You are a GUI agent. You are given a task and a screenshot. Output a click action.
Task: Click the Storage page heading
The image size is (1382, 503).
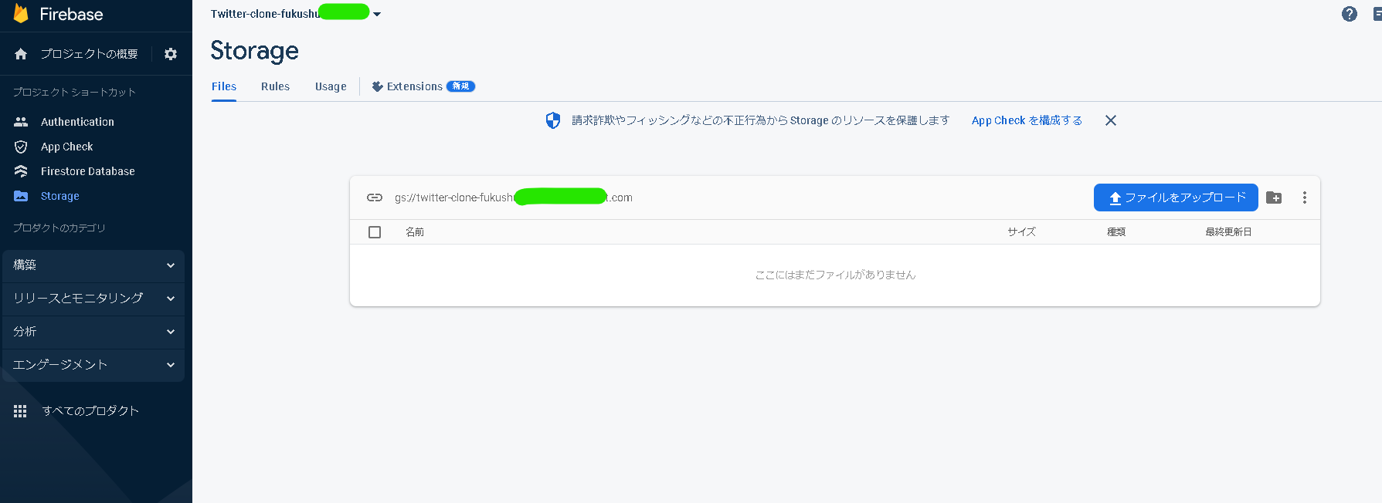254,51
